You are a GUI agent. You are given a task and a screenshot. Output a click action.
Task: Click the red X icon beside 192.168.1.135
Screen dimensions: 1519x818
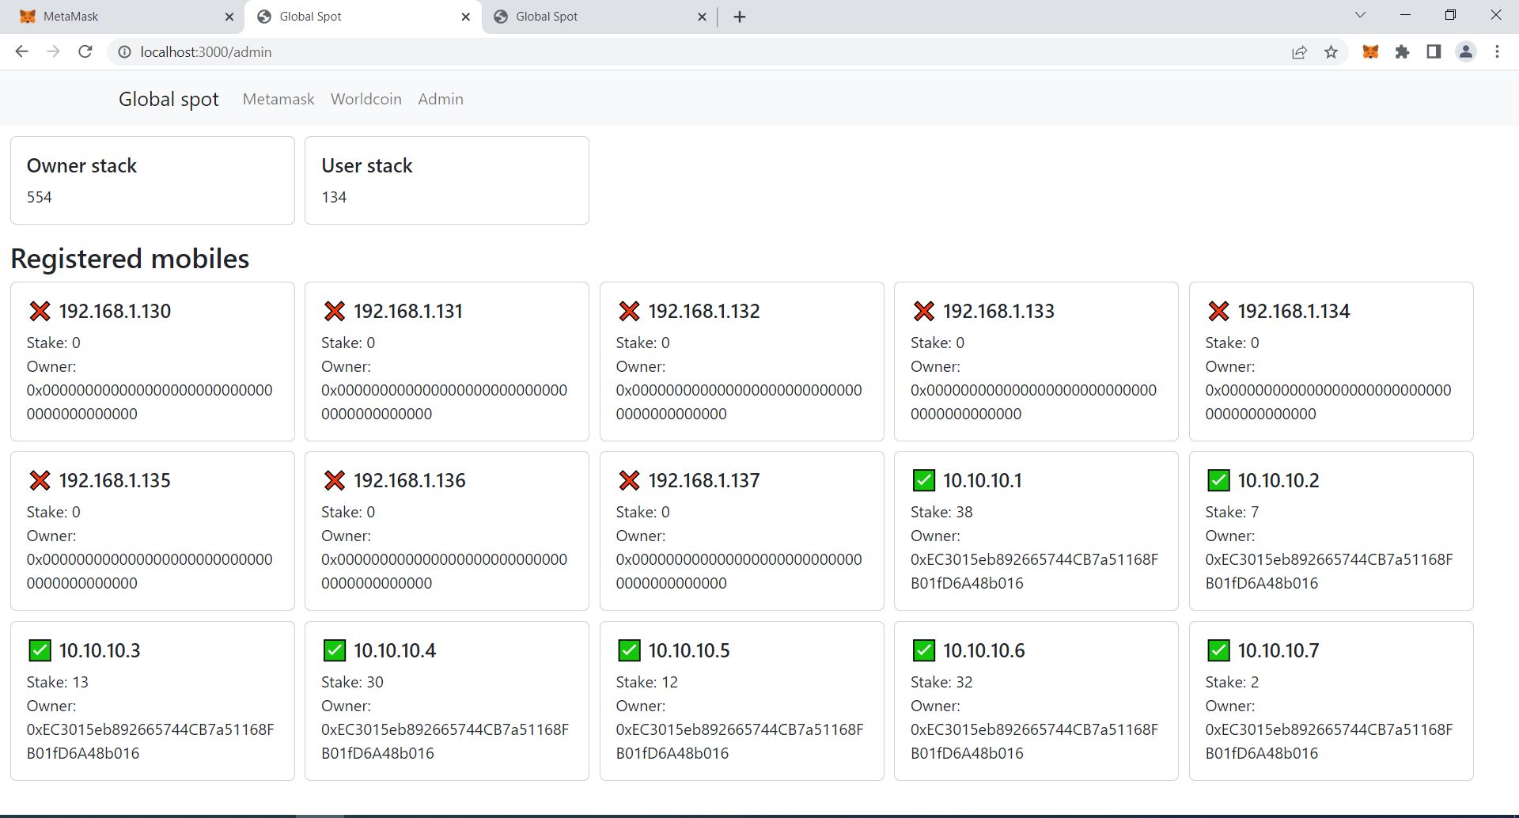[x=40, y=480]
